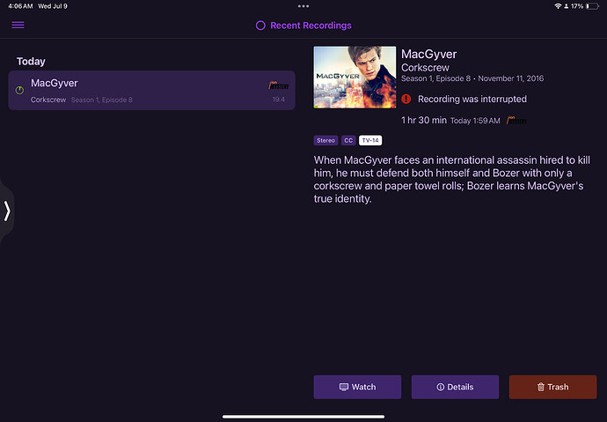607x422 pixels.
Task: Open the hamburger menu
Action: coord(18,25)
